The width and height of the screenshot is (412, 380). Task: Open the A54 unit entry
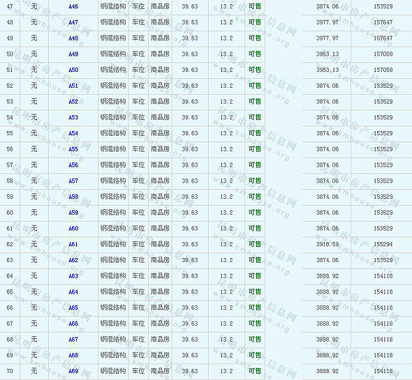click(73, 133)
